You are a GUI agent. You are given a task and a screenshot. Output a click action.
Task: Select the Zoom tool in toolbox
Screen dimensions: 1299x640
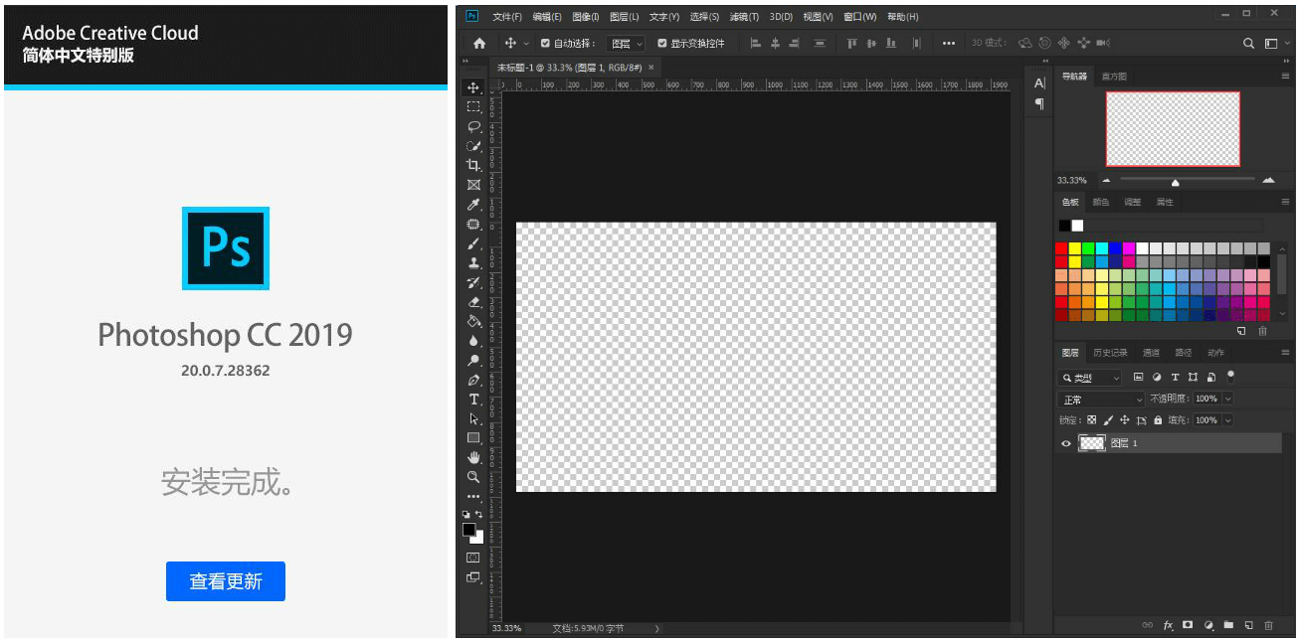[x=473, y=477]
